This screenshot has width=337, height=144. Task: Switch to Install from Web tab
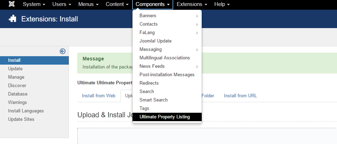pos(99,96)
